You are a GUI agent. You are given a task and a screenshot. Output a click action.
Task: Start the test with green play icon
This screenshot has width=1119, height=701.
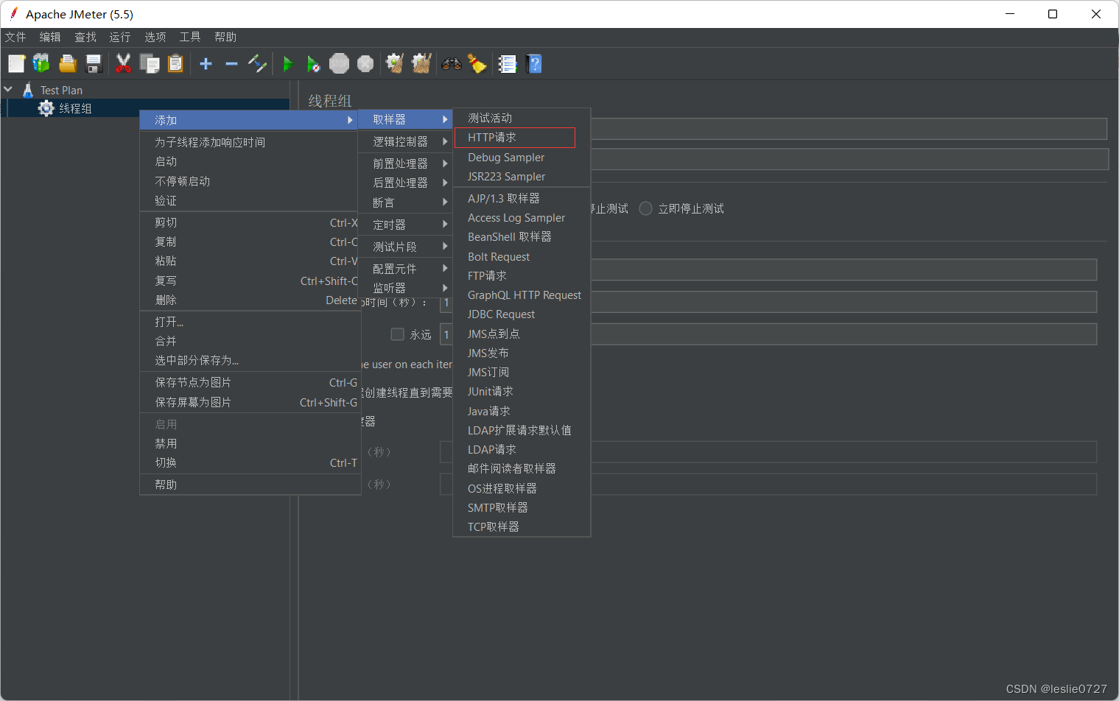click(288, 64)
